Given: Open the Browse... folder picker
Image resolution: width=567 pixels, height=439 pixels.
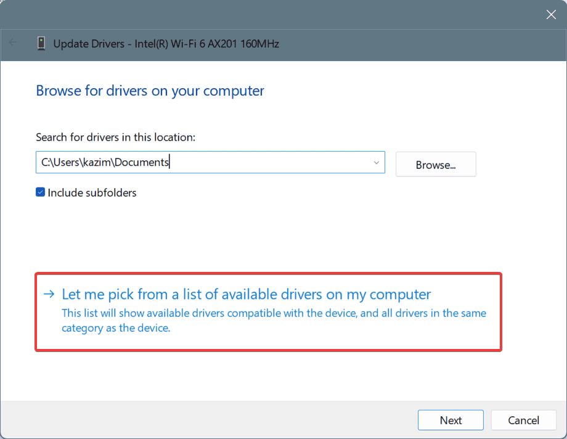Looking at the screenshot, I should pyautogui.click(x=436, y=164).
